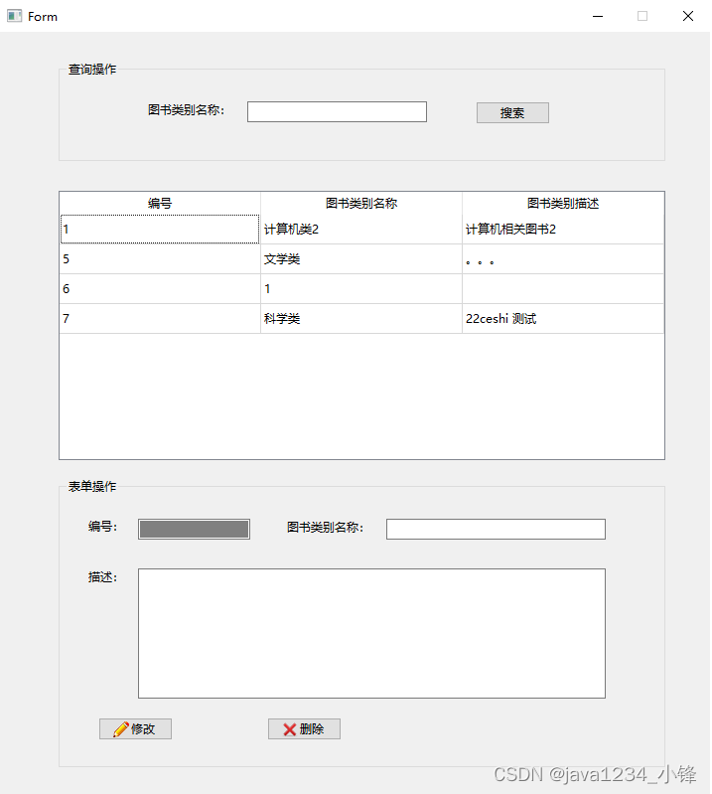Select the cell 计算机相关图书2
The height and width of the screenshot is (794, 712).
[564, 230]
